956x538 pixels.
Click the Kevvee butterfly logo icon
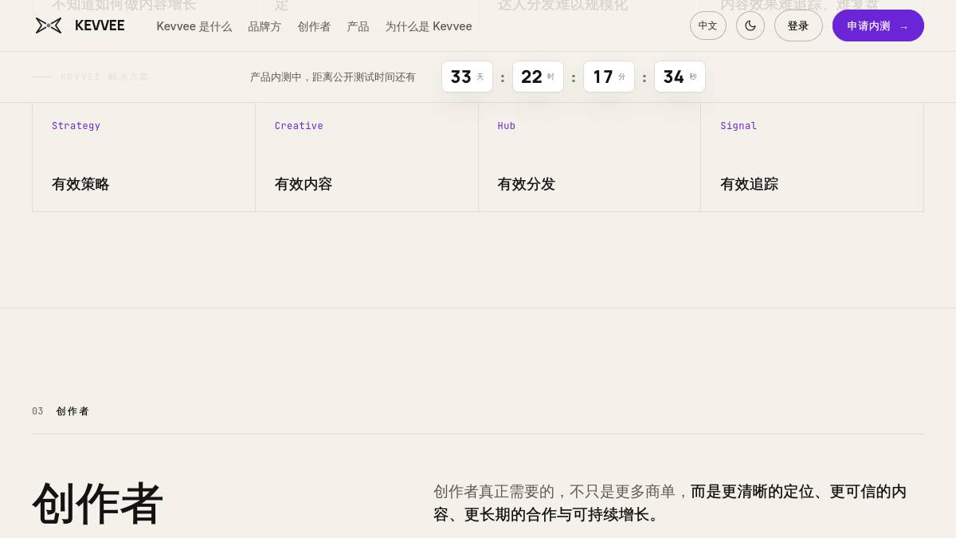tap(49, 26)
